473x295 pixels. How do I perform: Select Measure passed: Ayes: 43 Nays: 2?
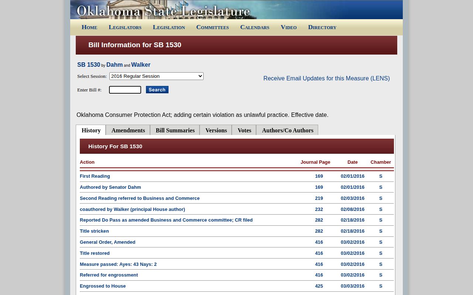click(x=237, y=264)
